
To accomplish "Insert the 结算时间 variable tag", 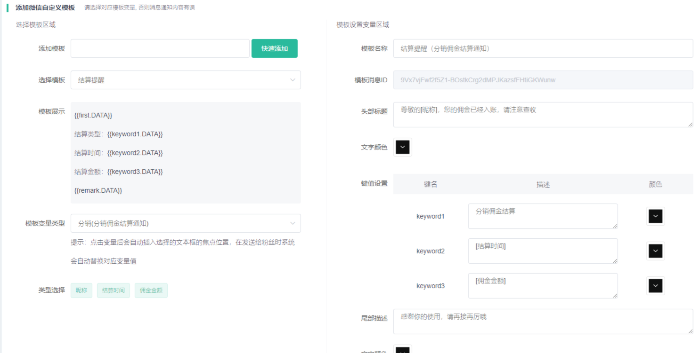I will coord(114,290).
